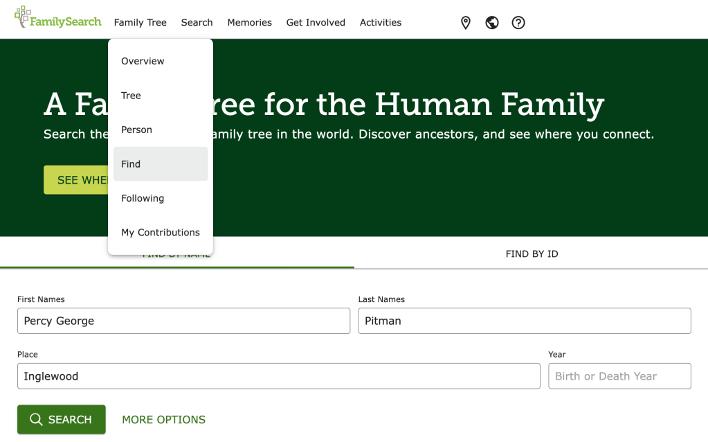
Task: Click the globe language icon
Action: coord(492,23)
